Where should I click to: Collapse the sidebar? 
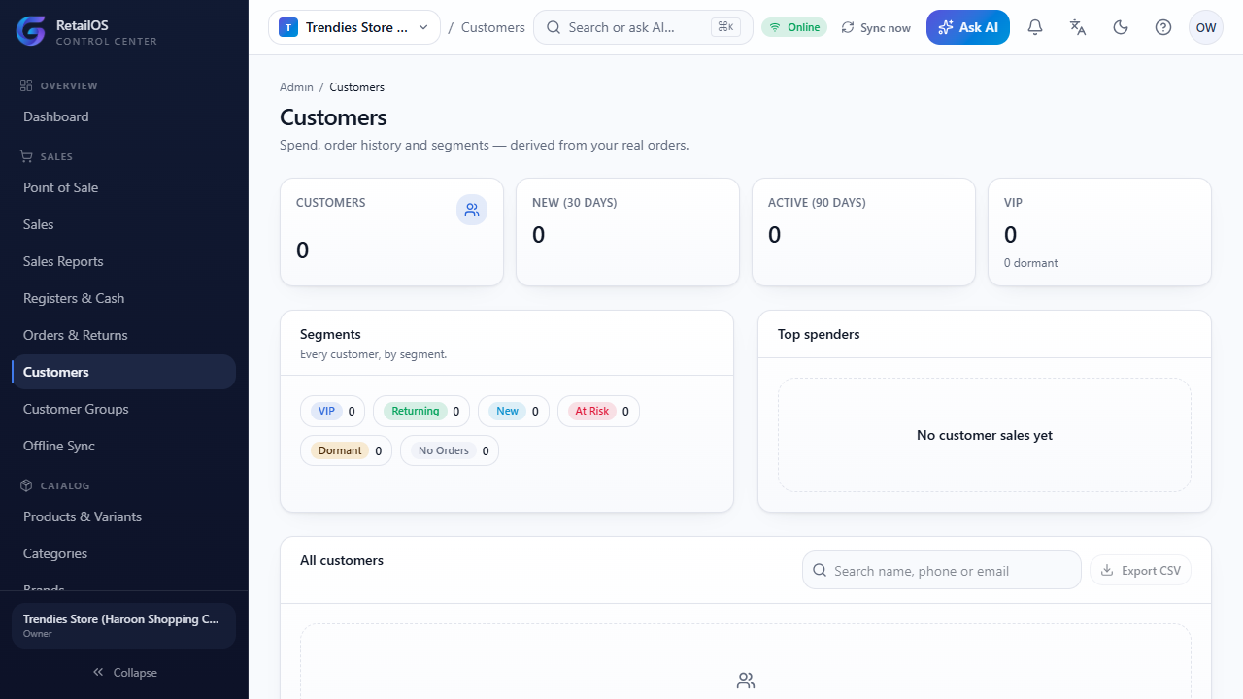pos(124,672)
